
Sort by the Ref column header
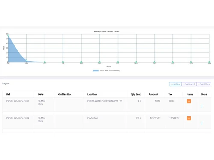pyautogui.click(x=8, y=94)
